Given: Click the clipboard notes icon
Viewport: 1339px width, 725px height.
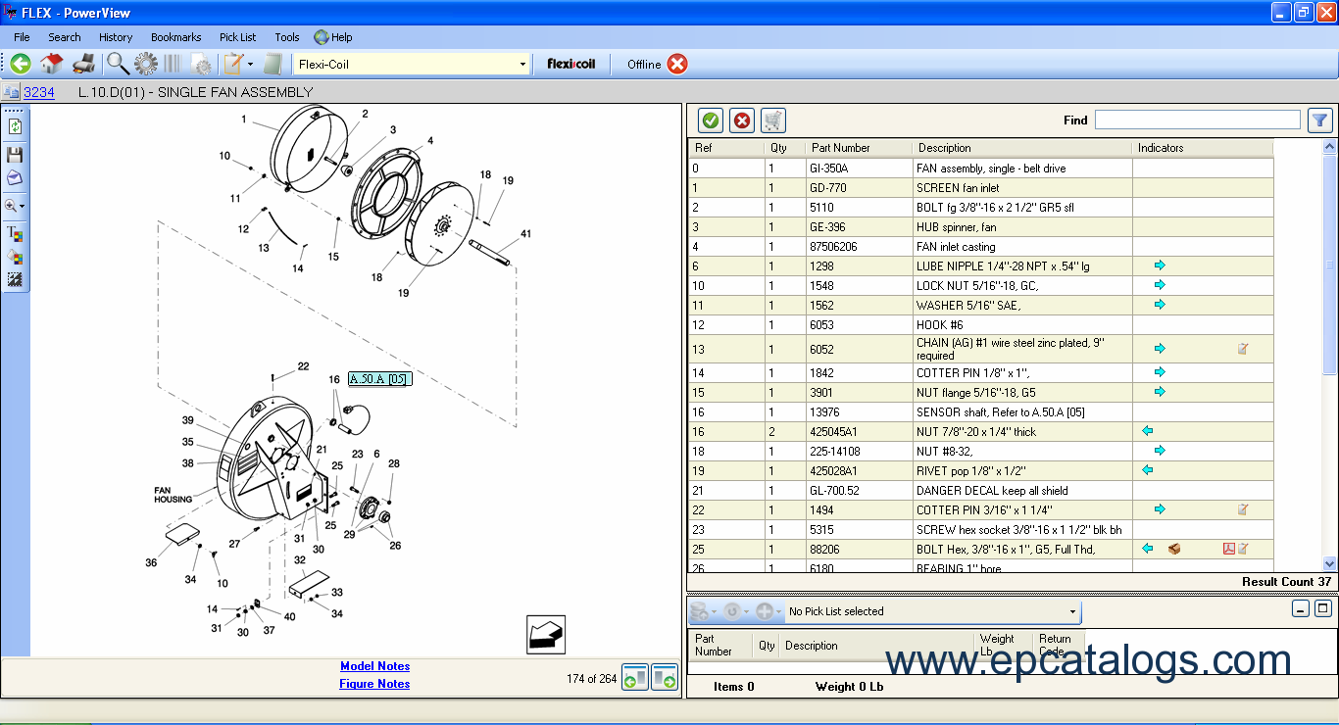Looking at the screenshot, I should [233, 64].
